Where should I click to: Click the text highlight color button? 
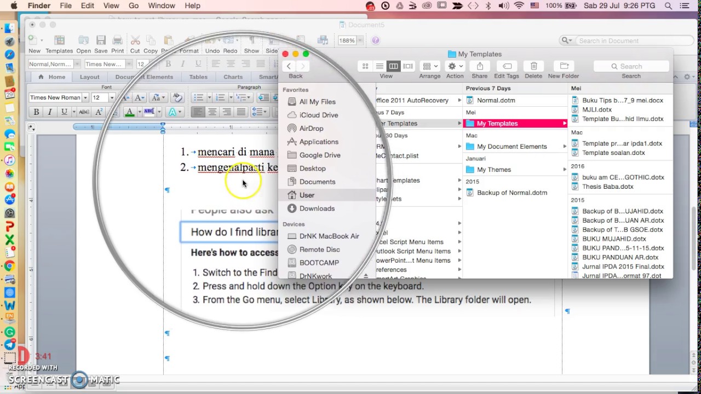(149, 112)
